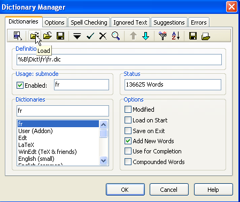The image size is (240, 202).
Task: Click the cyan down arrow icon
Action: point(146,36)
